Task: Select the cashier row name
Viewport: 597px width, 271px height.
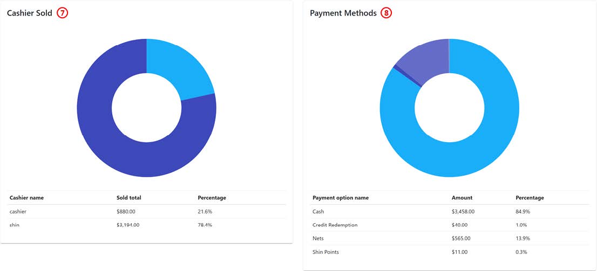Action: (x=18, y=212)
